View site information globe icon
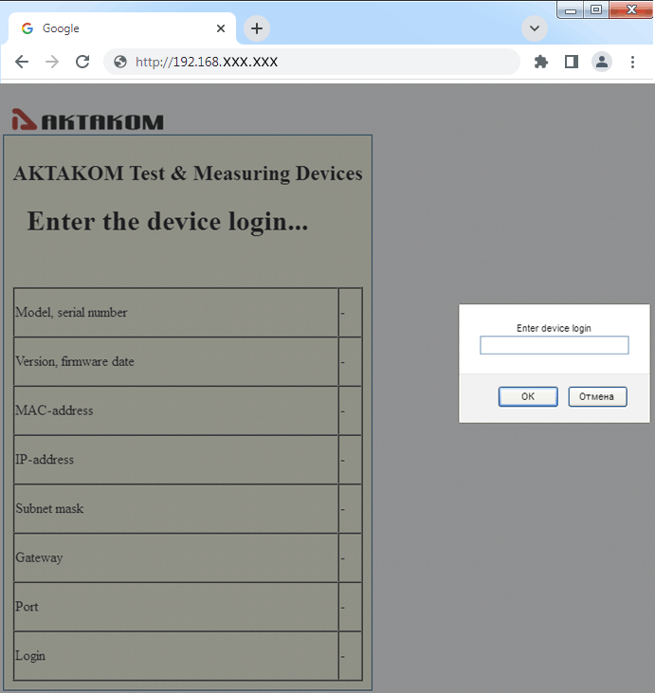This screenshot has height=693, width=655. point(120,62)
